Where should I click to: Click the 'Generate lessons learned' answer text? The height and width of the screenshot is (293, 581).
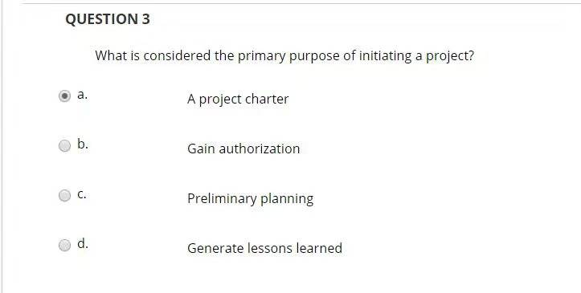click(264, 248)
